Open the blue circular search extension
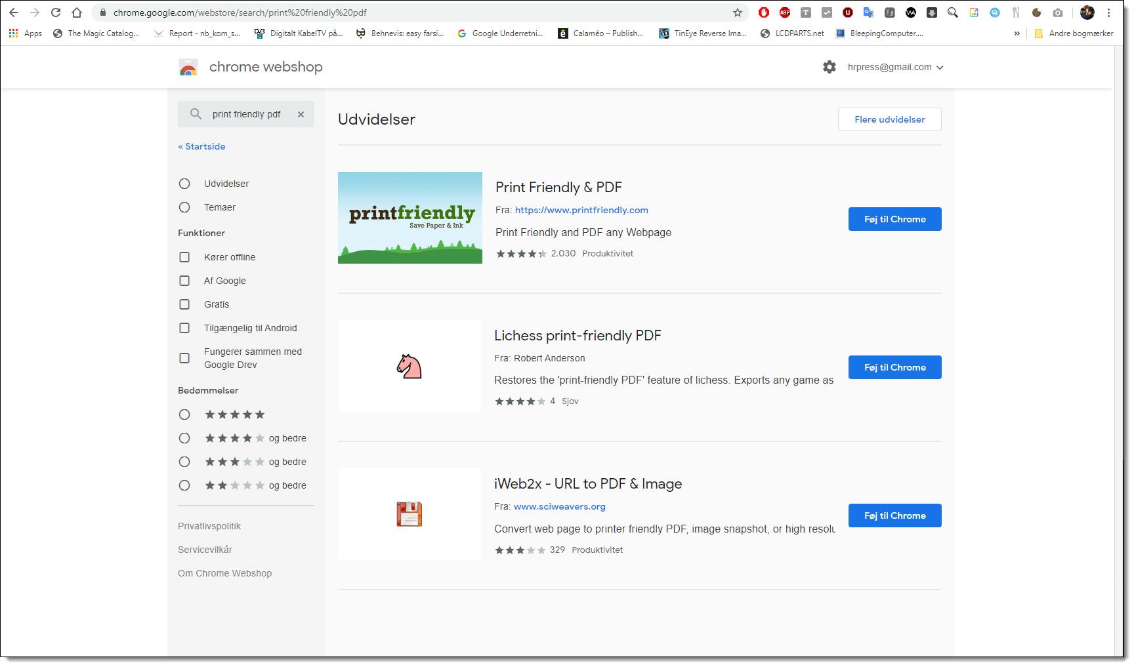The width and height of the screenshot is (1134, 667). (x=995, y=12)
